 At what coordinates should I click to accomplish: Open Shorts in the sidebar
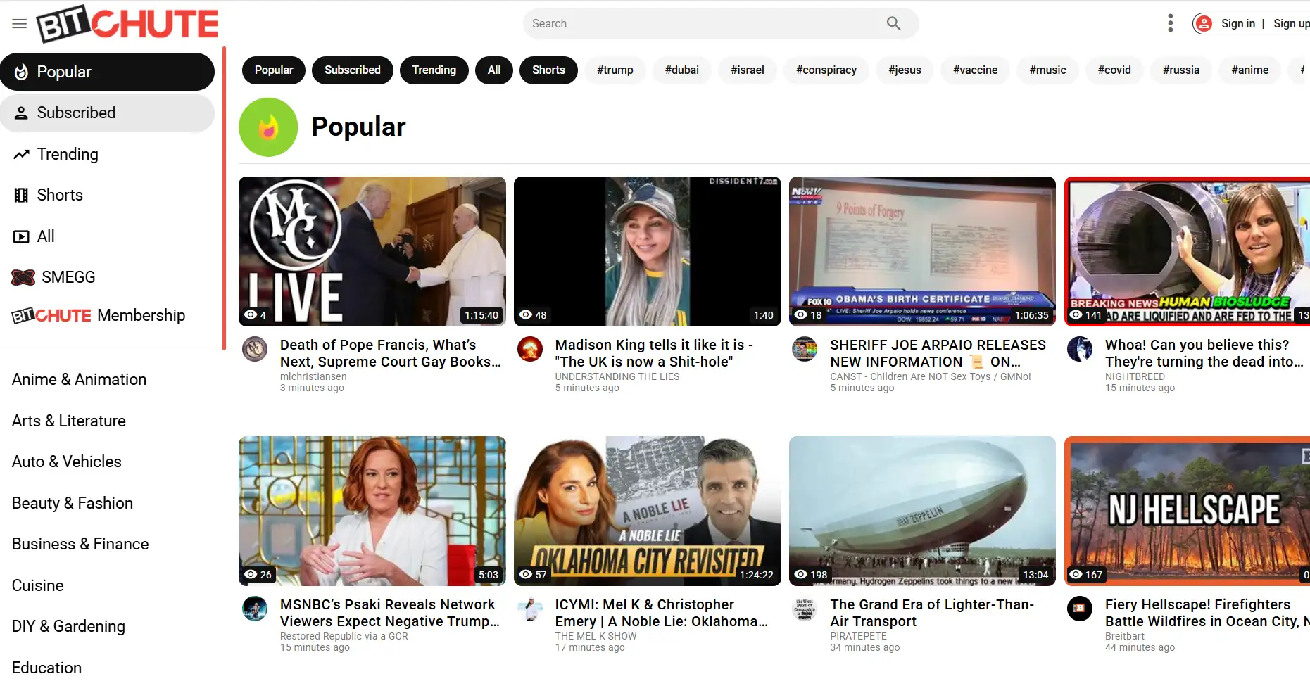[x=107, y=195]
